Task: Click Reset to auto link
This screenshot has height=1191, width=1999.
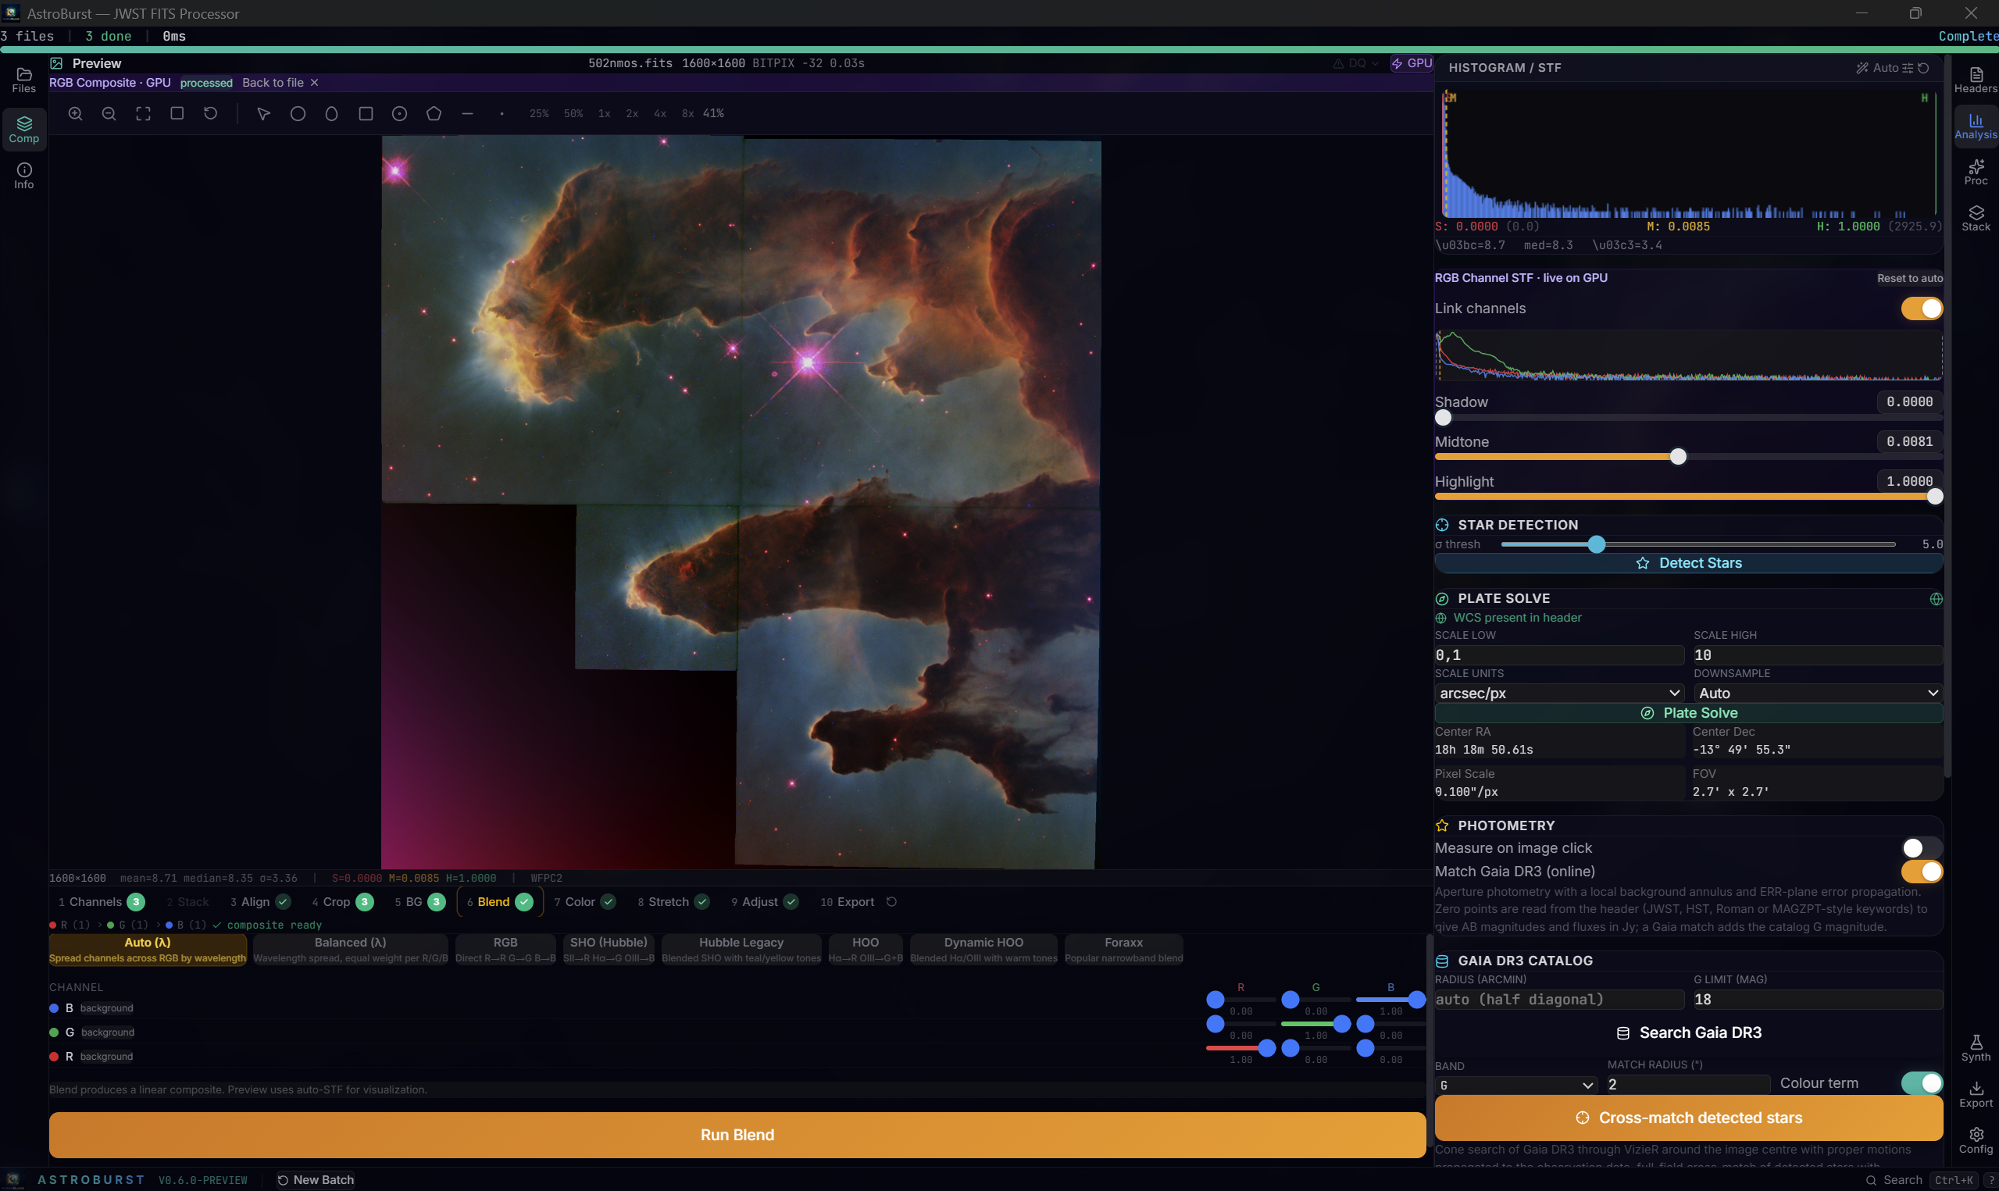Action: [1909, 279]
